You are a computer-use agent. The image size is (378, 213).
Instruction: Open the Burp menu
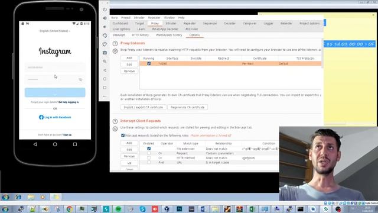tap(115, 18)
